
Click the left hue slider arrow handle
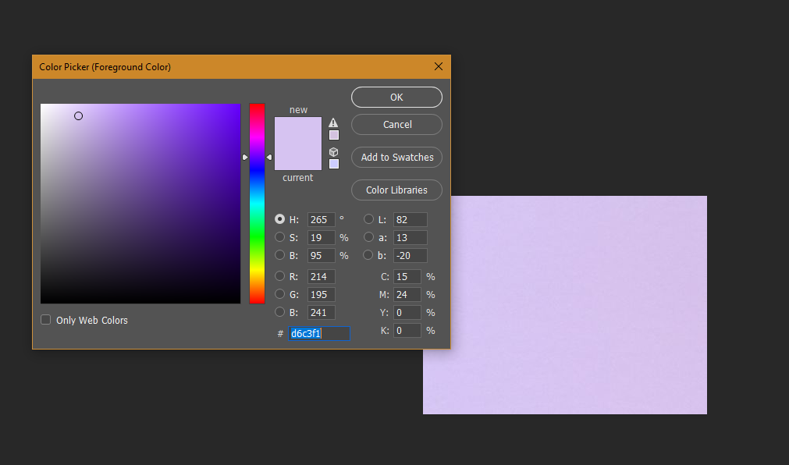pos(245,157)
